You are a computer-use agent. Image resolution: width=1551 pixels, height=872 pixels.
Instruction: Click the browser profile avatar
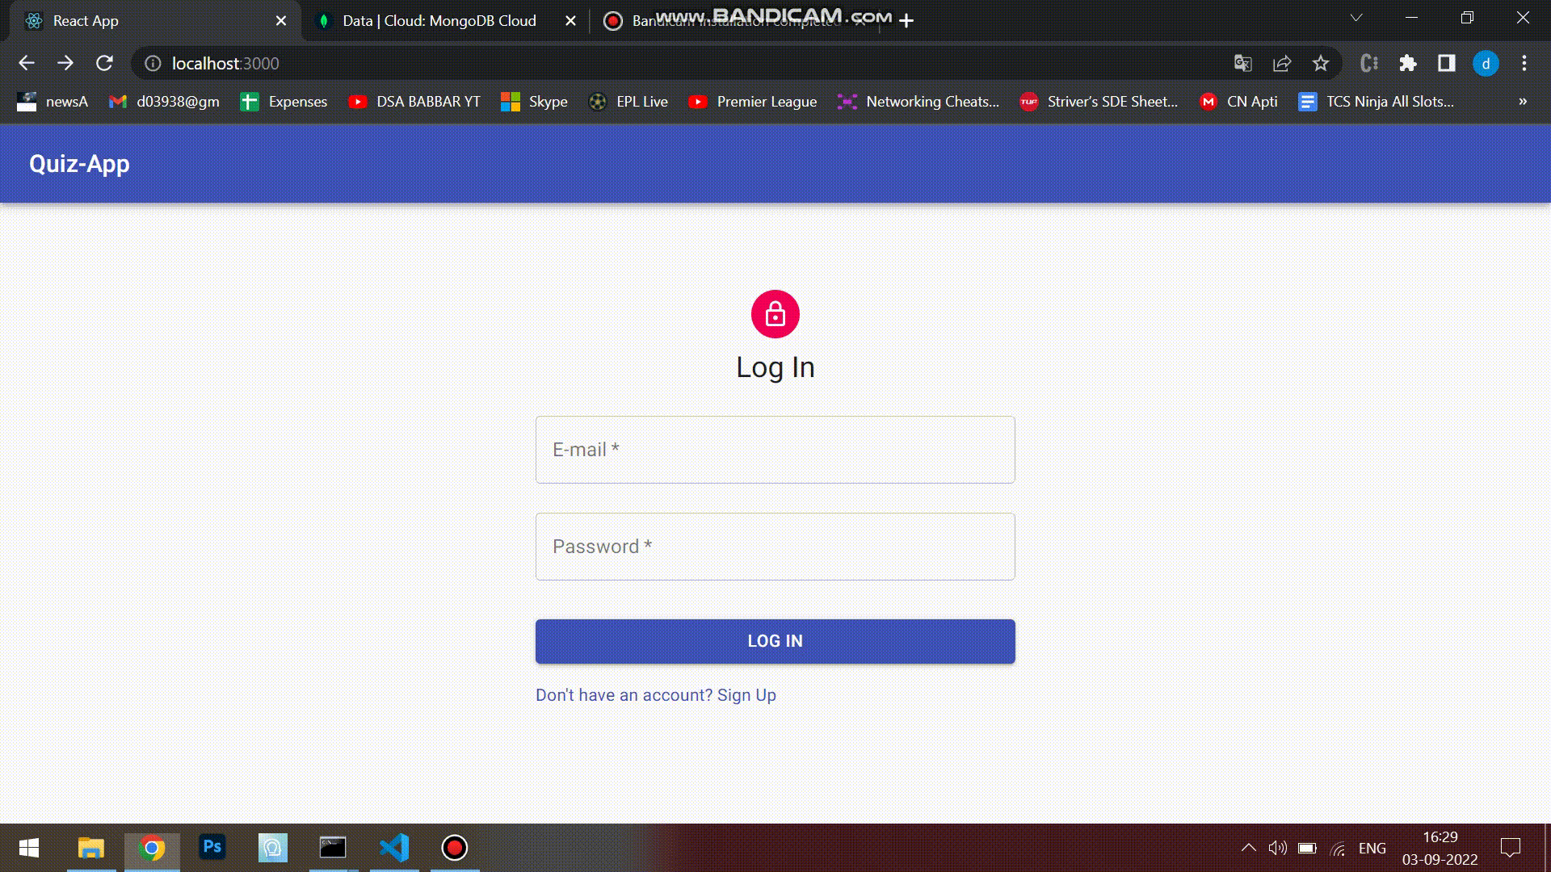(x=1487, y=63)
